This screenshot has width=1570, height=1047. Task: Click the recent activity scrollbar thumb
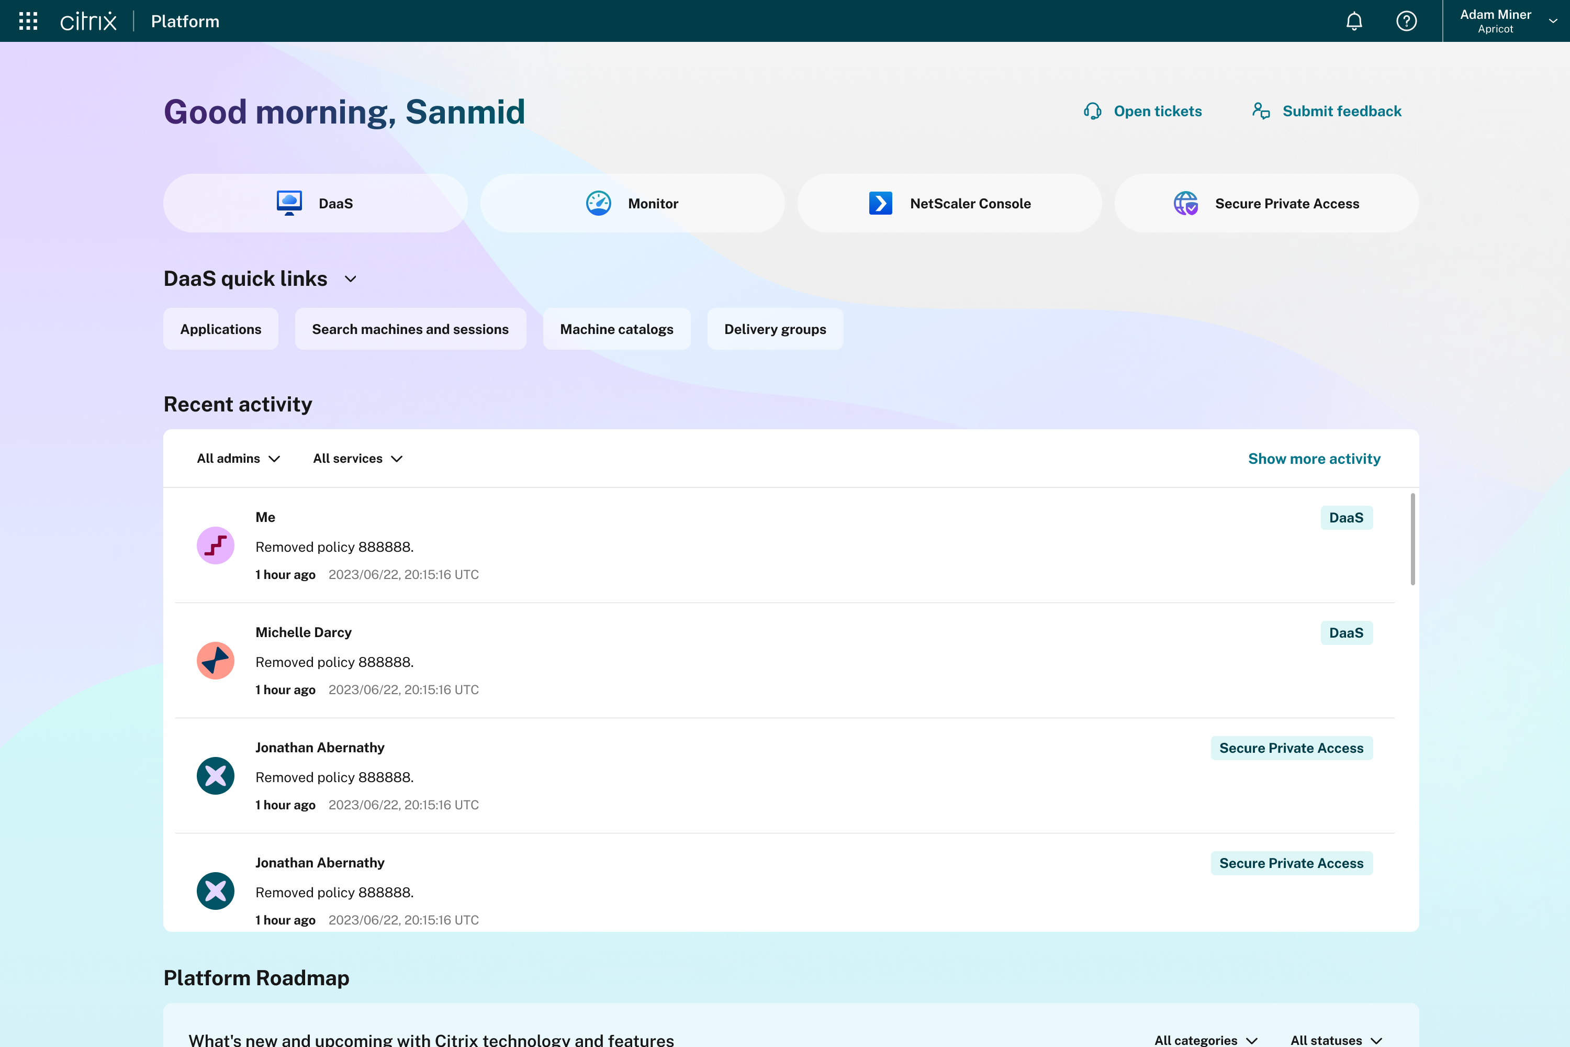point(1412,539)
